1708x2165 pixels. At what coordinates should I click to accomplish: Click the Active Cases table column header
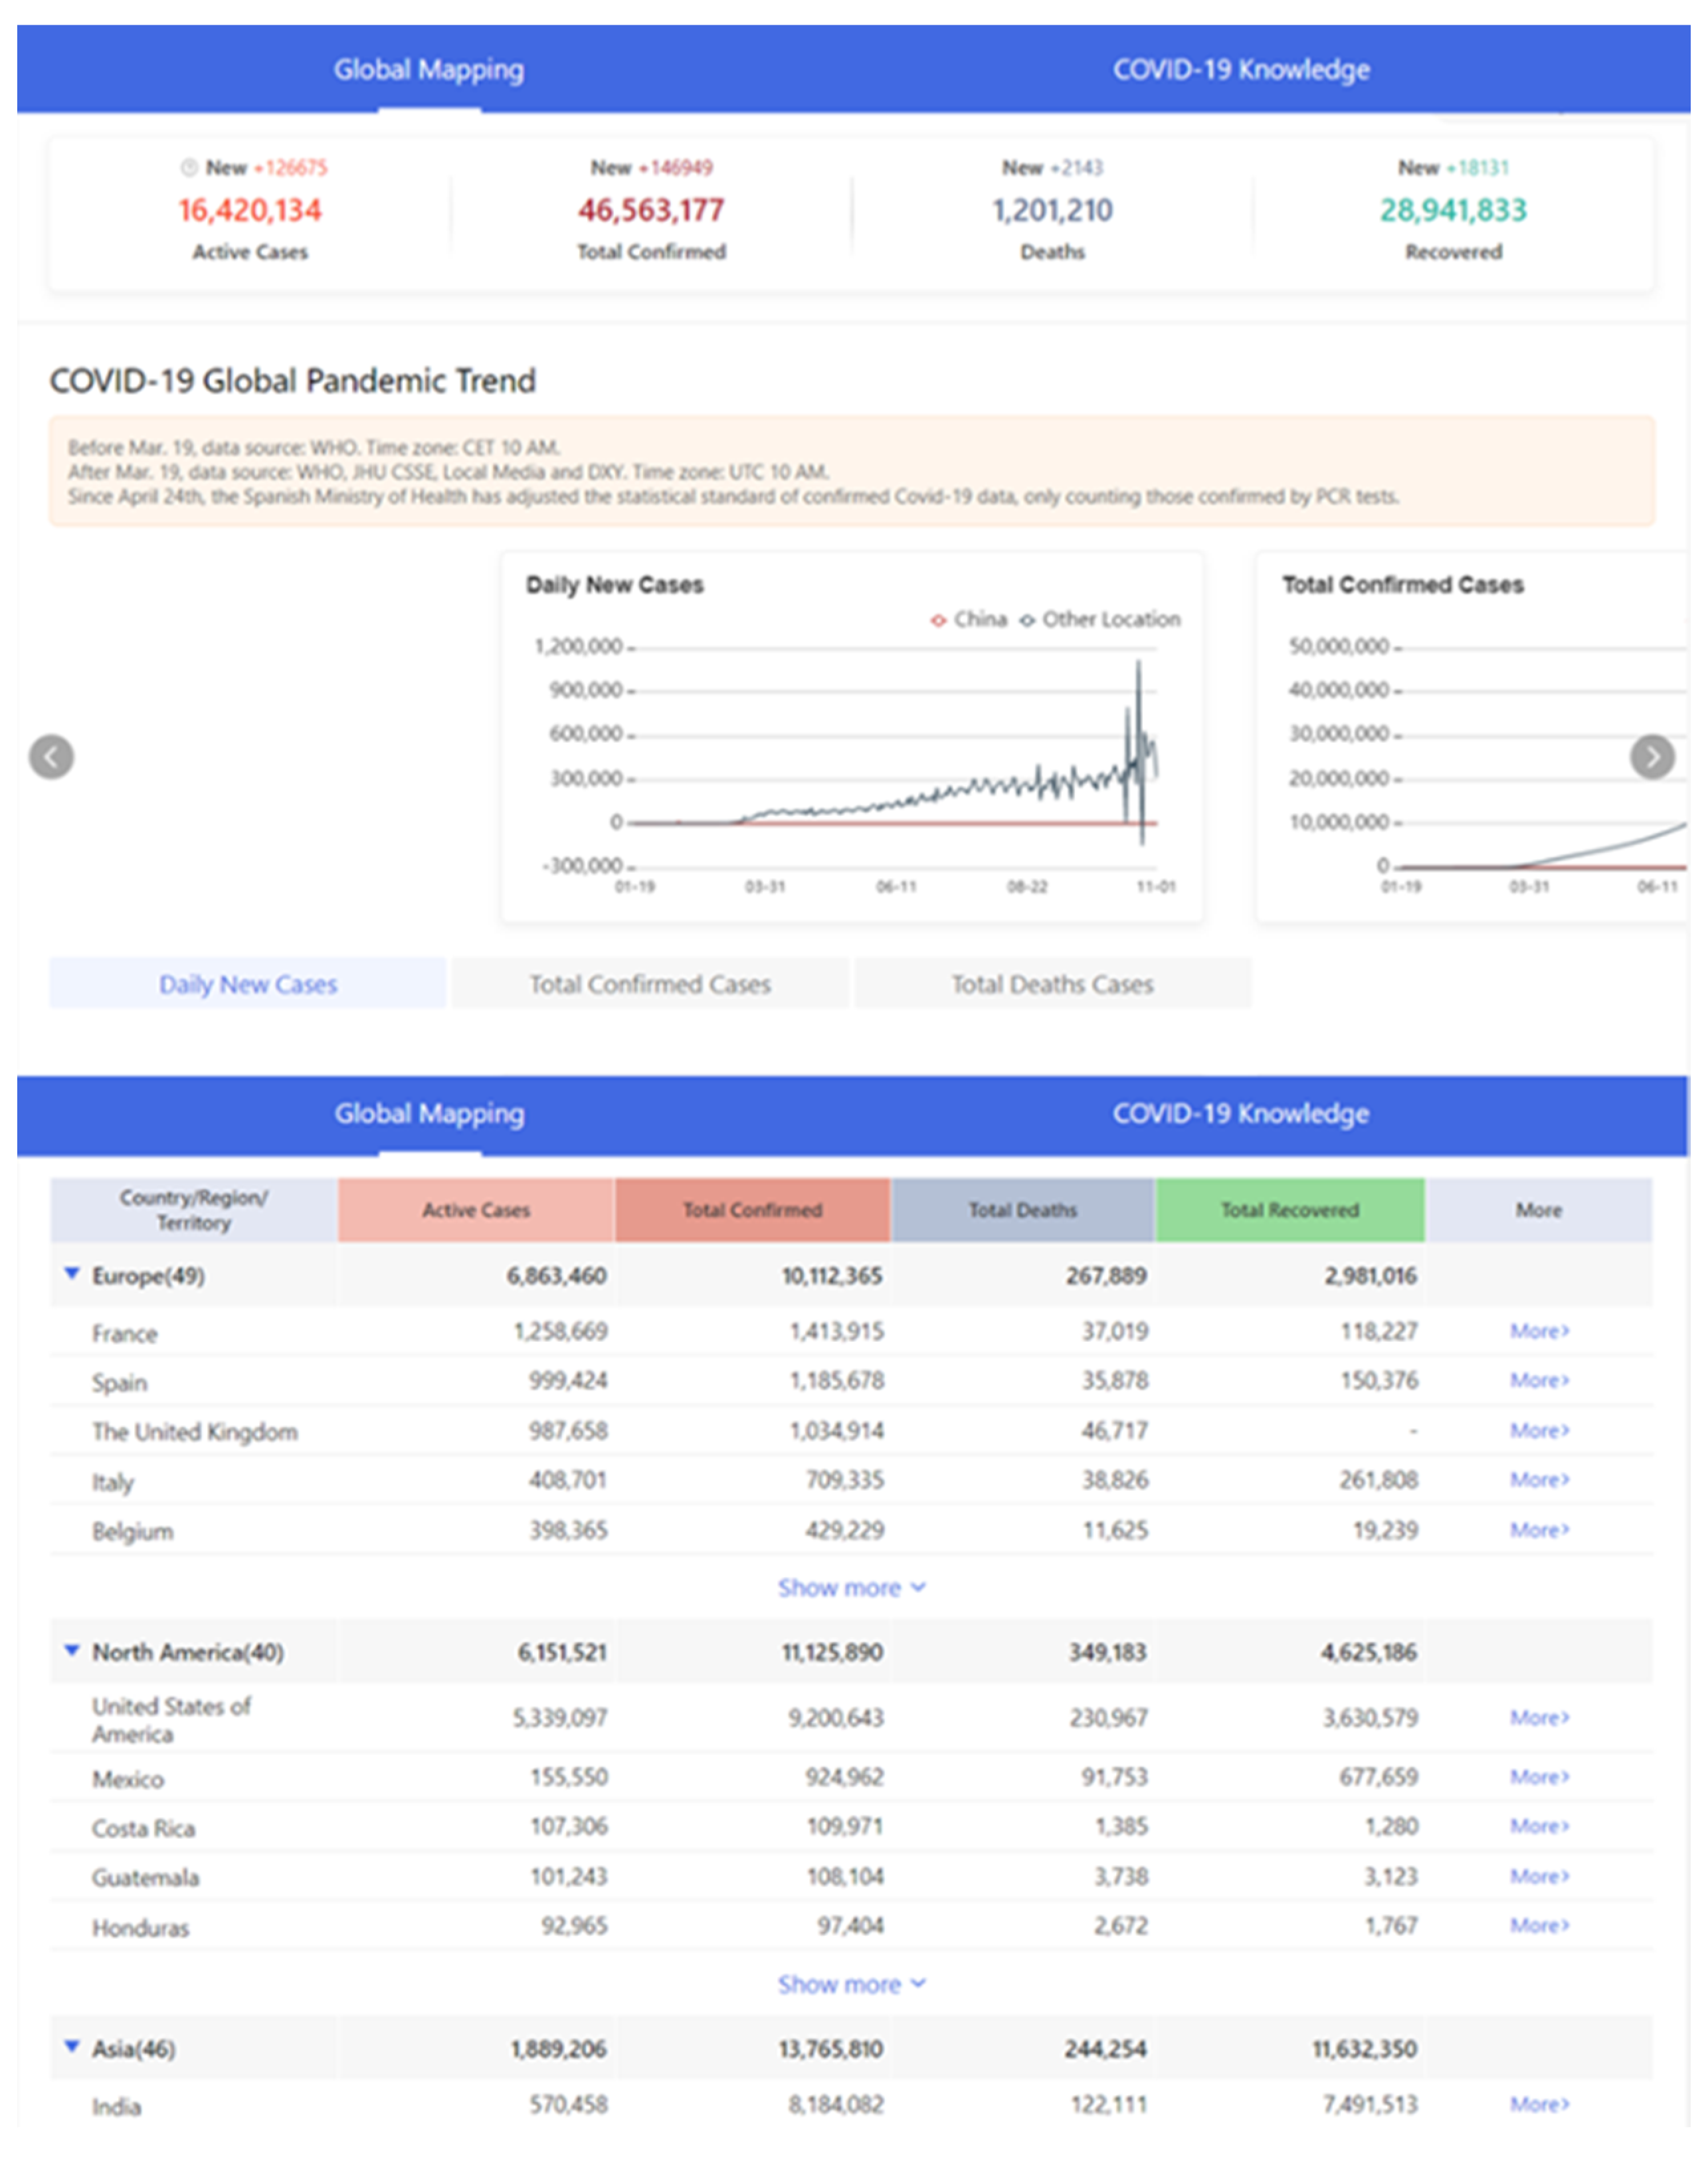(476, 1210)
